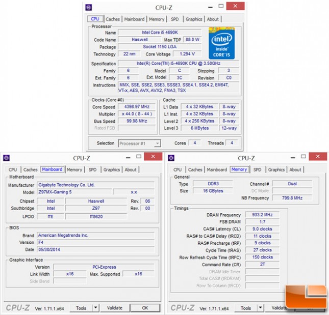The width and height of the screenshot is (329, 315).
Task: Click OK in the Mainboard window
Action: point(145,308)
